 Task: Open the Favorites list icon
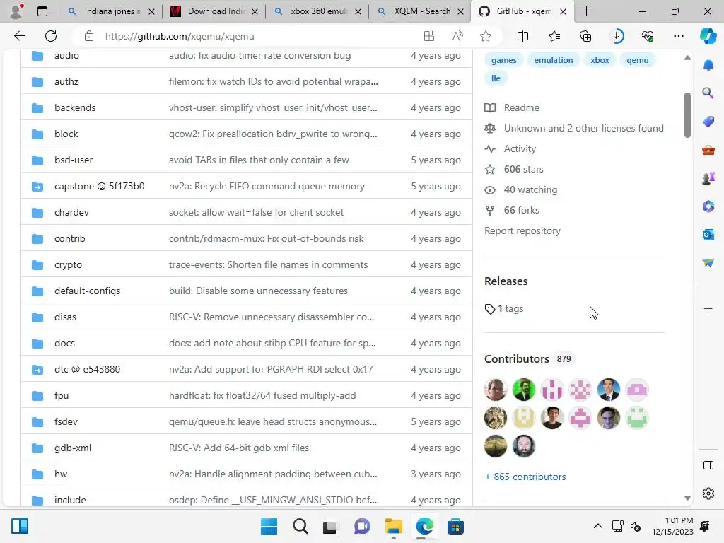tap(554, 36)
